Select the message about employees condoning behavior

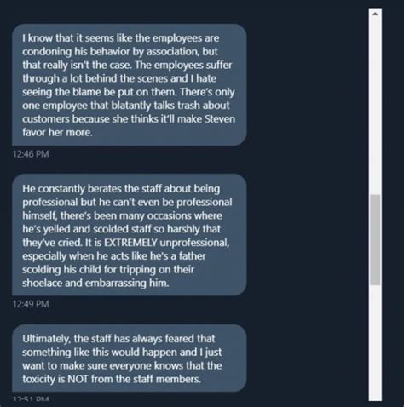130,85
